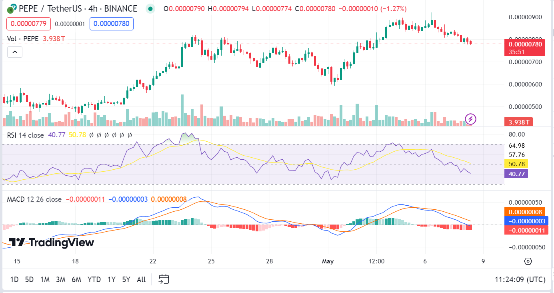554x293 pixels.
Task: Select the 6M time range
Action: coord(76,279)
